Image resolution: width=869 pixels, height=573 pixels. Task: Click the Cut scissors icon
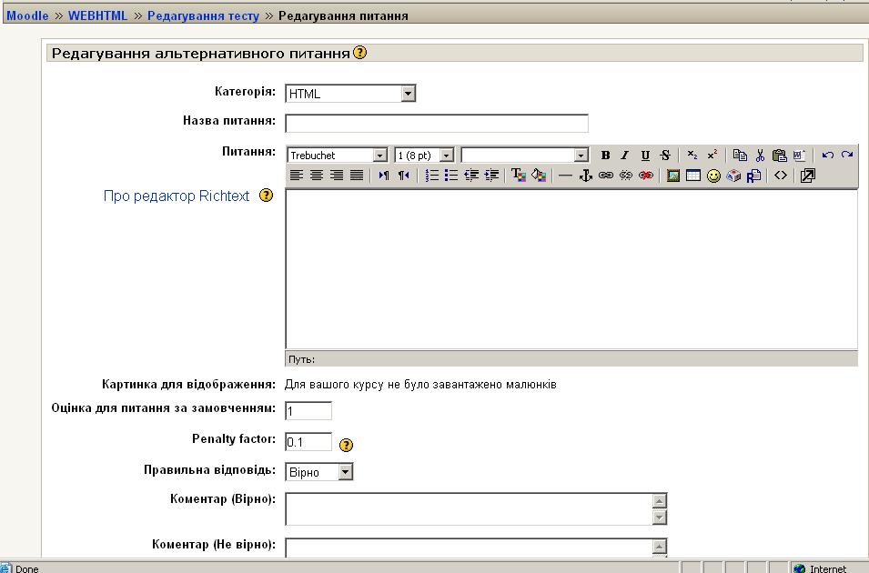(x=760, y=156)
